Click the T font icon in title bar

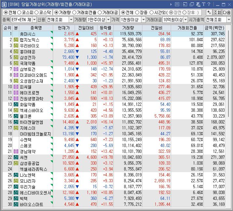click(204, 4)
